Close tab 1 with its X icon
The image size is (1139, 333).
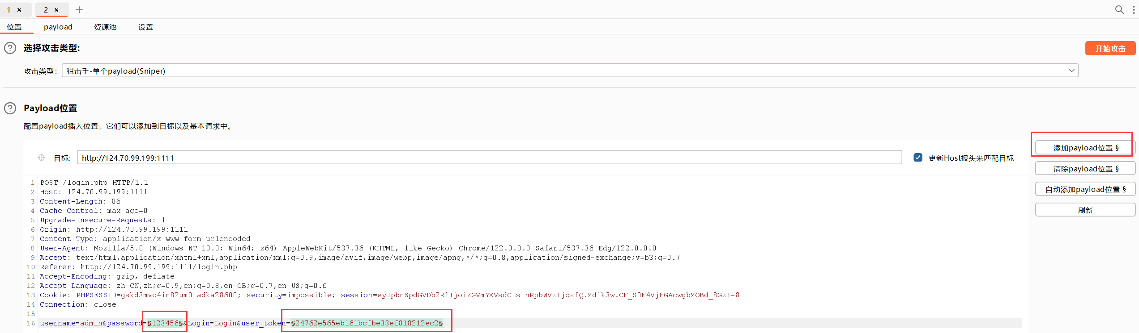point(19,10)
